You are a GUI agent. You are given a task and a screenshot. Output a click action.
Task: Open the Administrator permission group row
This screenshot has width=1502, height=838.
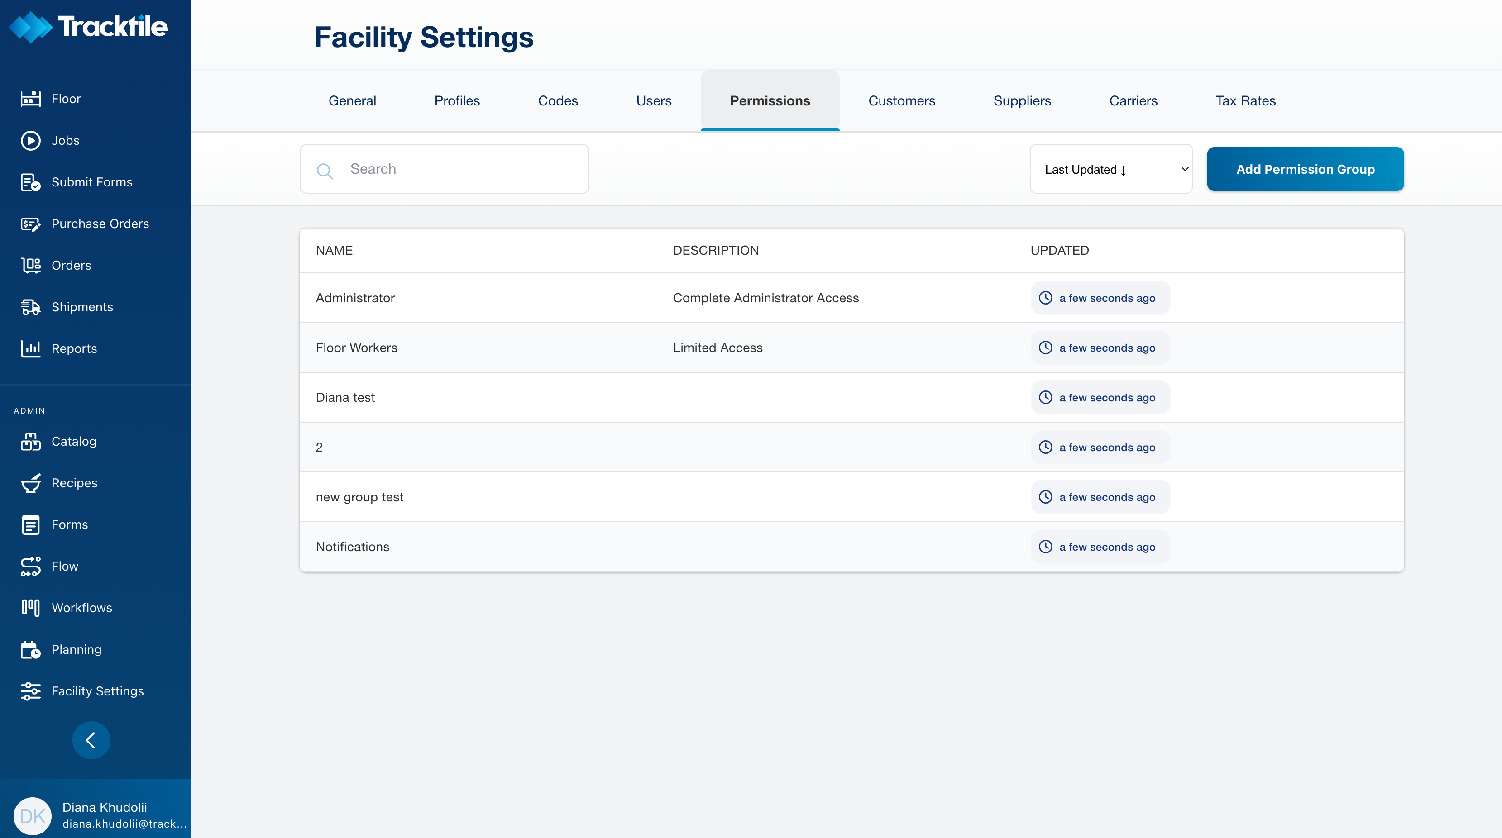[x=355, y=298]
